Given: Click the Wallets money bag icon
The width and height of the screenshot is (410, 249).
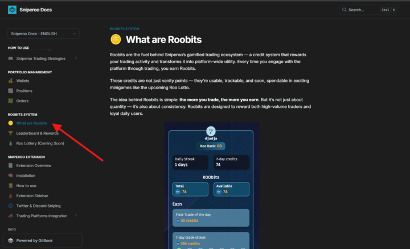Looking at the screenshot, I should (x=10, y=81).
